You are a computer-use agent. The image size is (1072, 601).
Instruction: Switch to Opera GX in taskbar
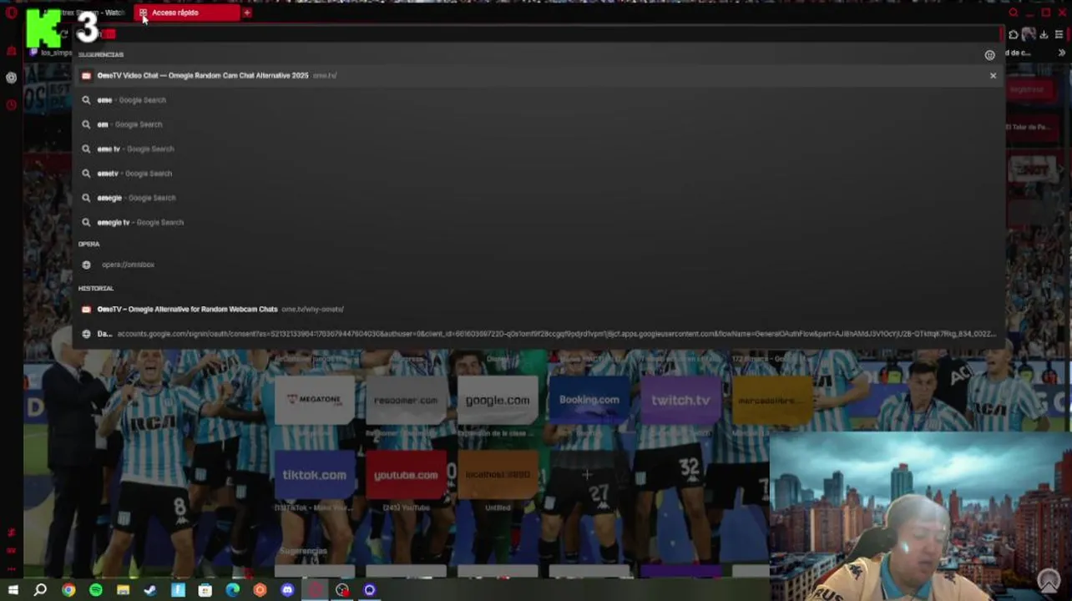(315, 590)
